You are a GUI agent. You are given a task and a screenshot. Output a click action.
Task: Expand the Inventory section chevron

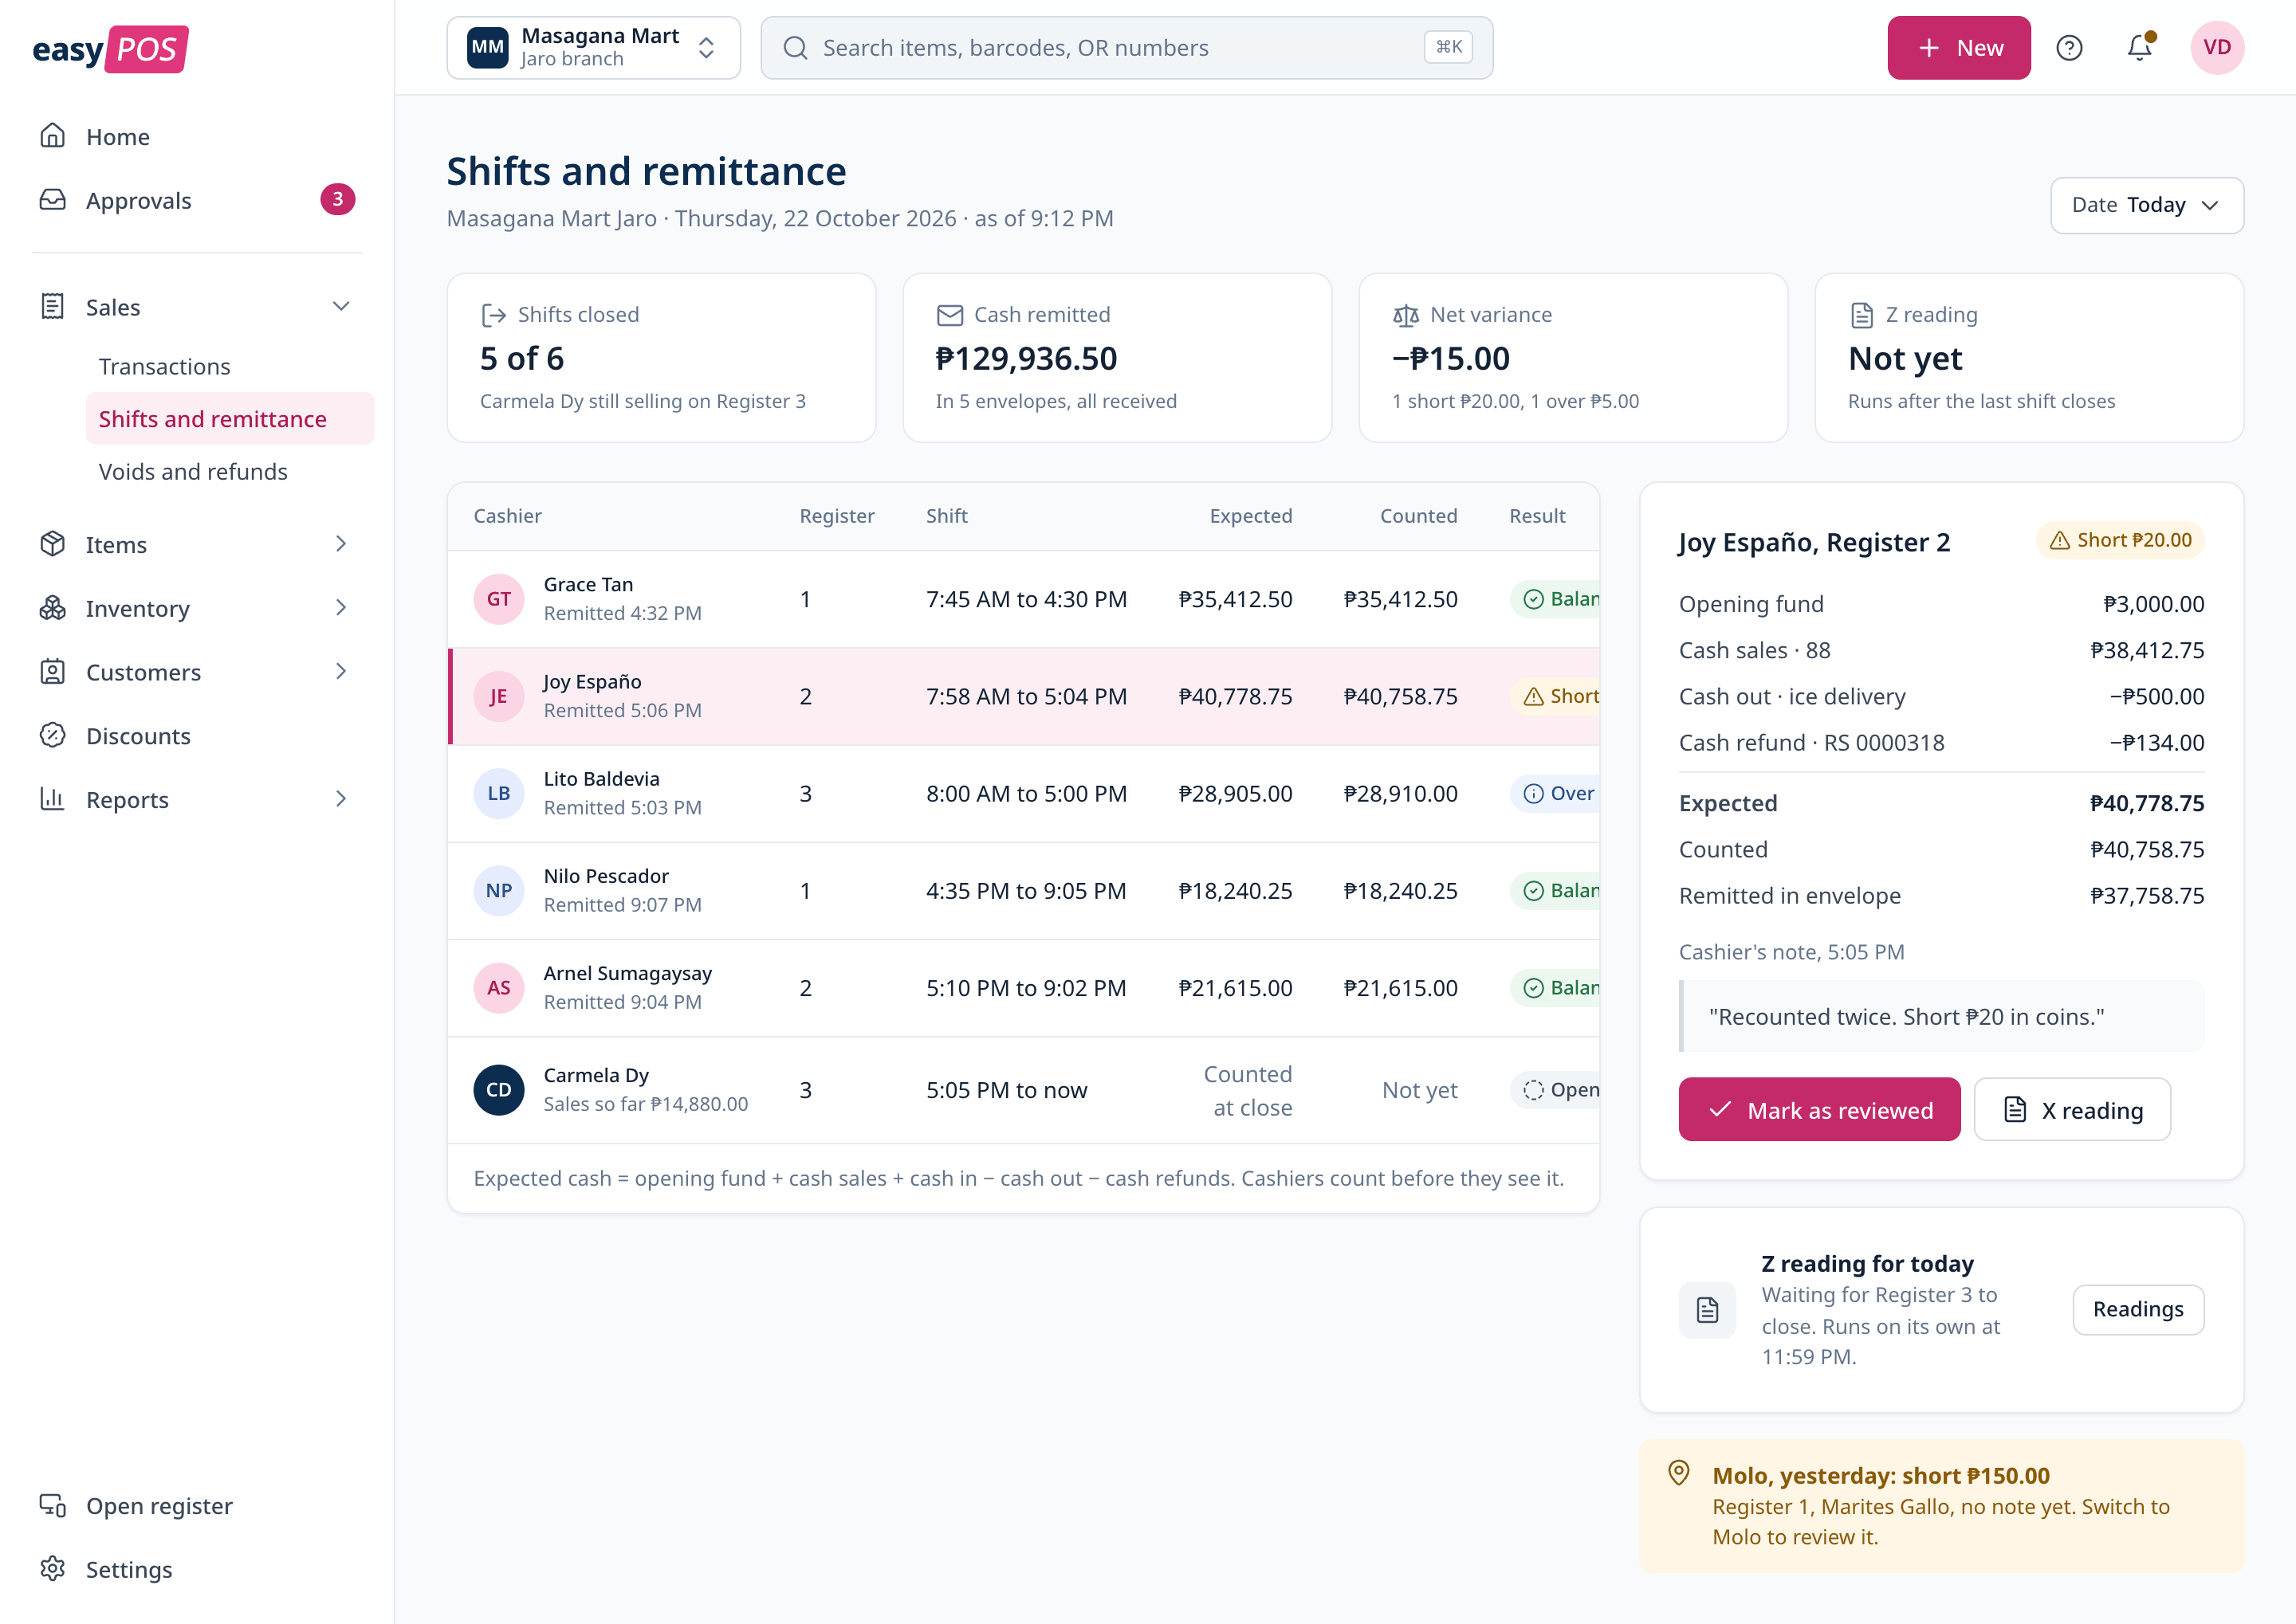pos(341,608)
